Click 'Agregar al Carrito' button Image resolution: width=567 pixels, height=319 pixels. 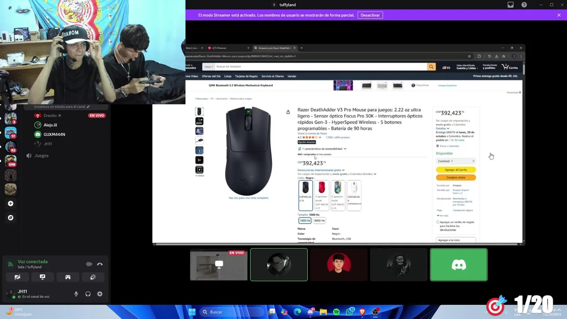click(456, 170)
